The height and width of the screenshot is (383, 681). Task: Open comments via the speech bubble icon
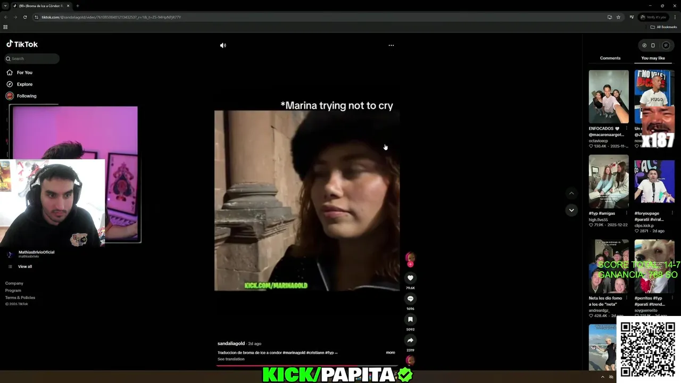point(410,298)
